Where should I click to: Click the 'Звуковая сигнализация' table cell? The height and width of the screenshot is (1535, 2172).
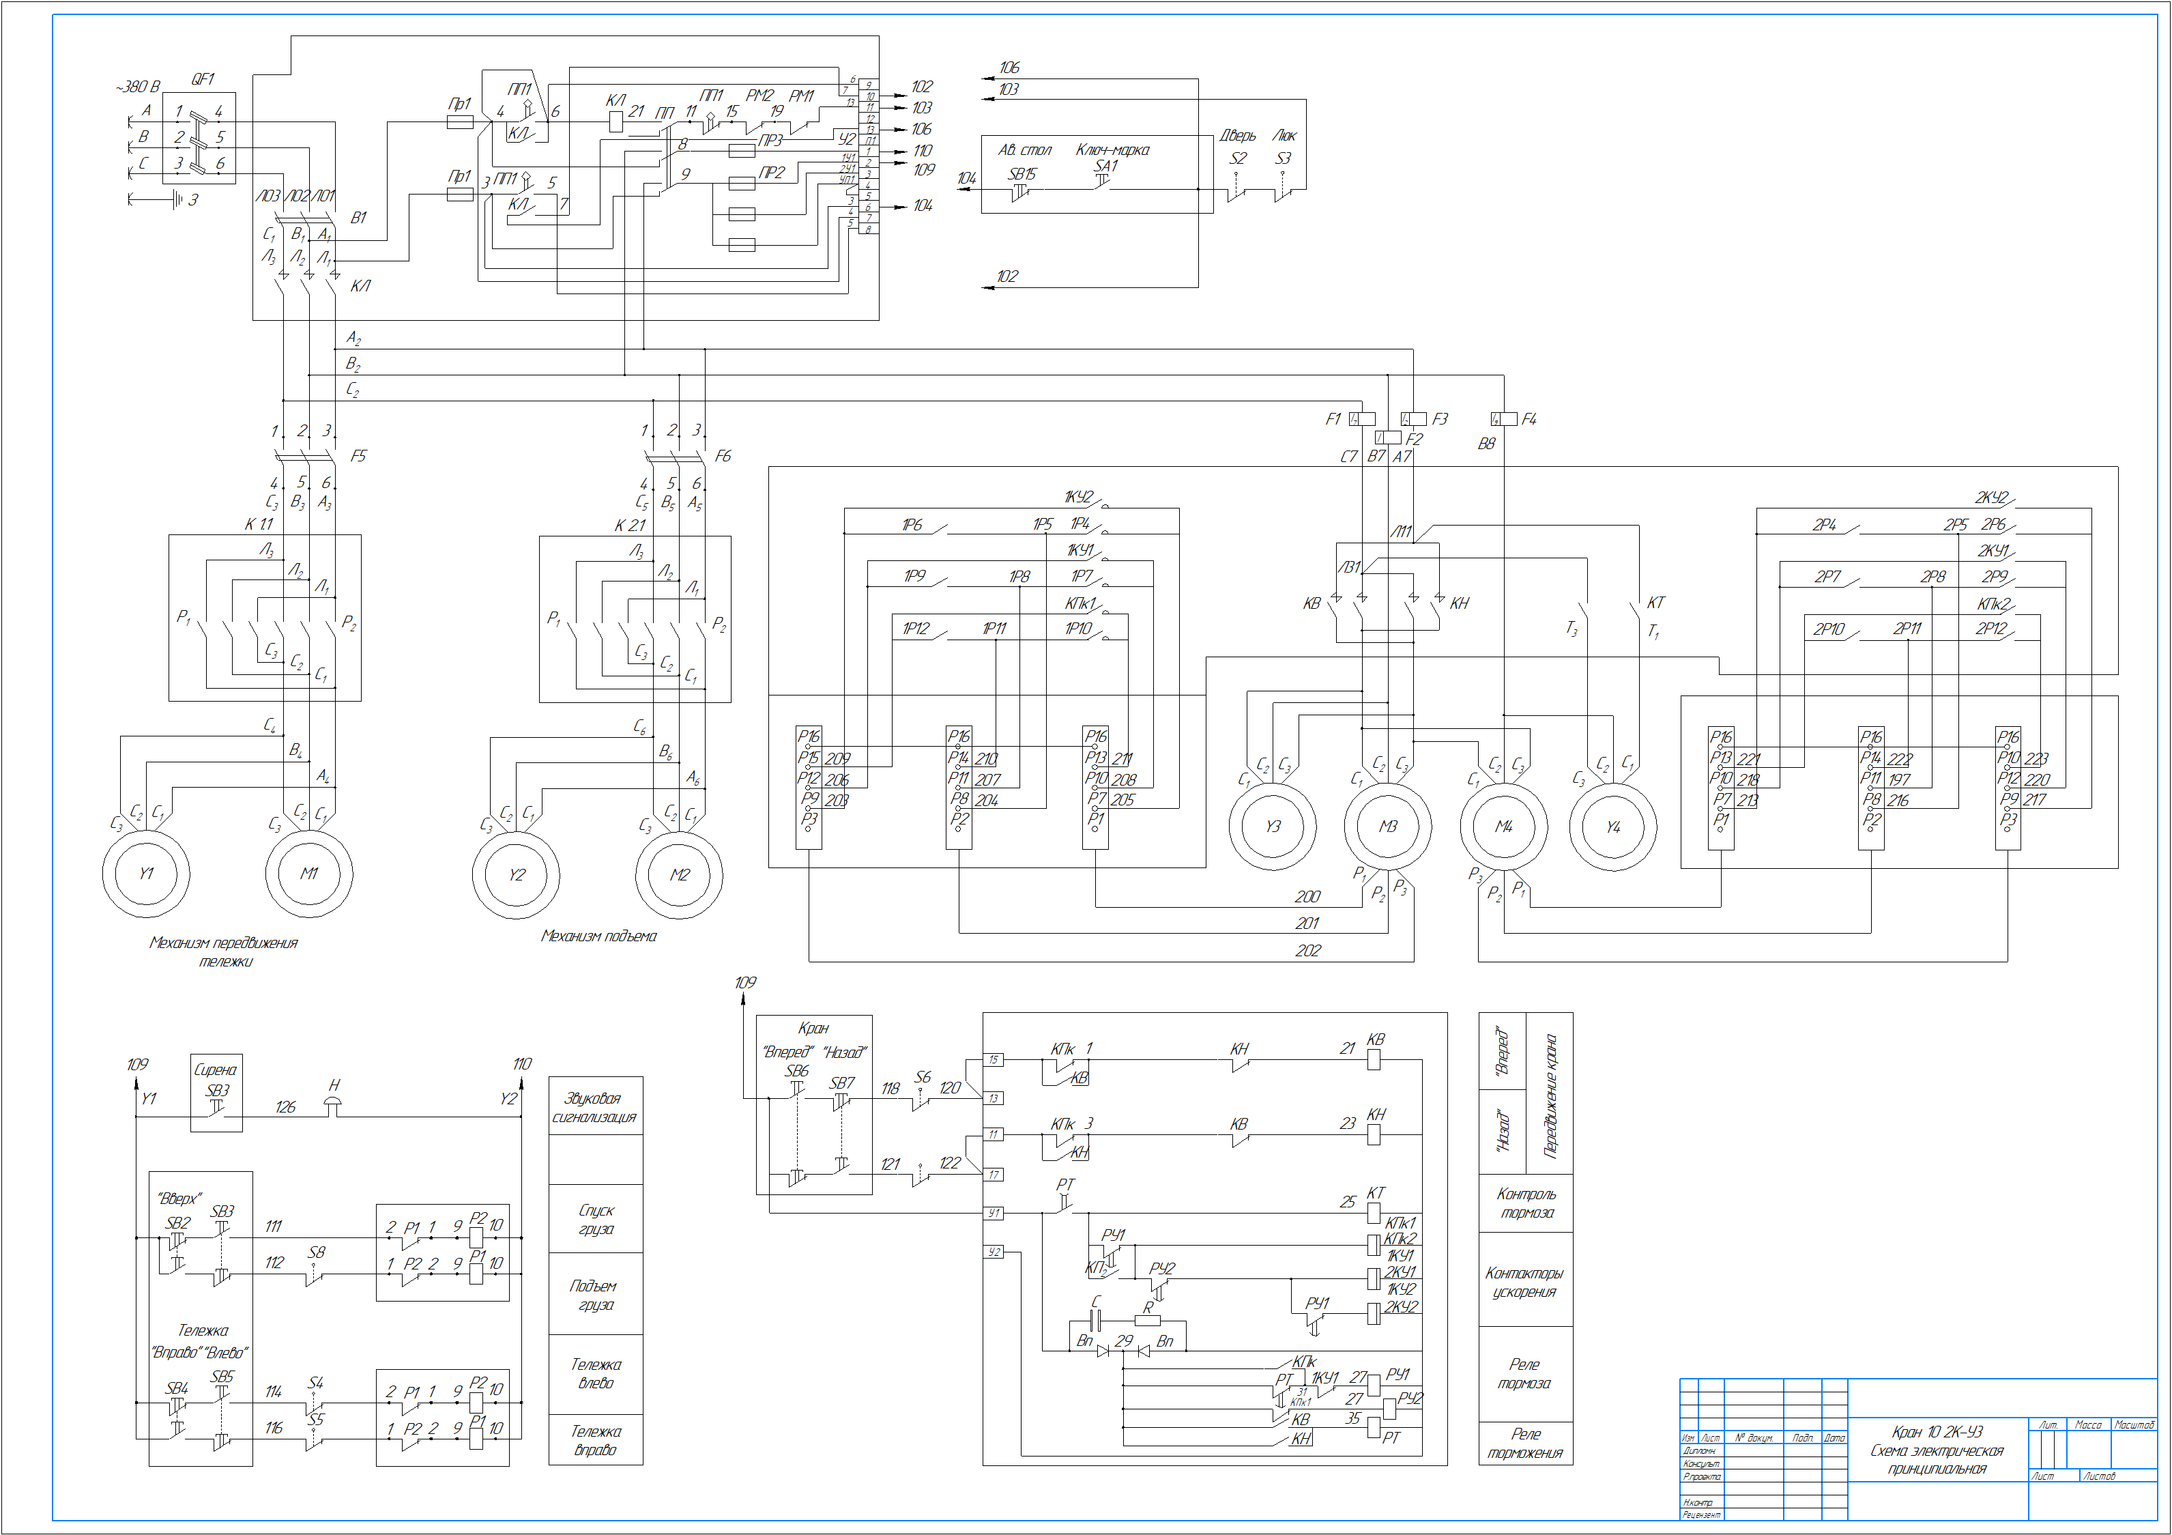[595, 1107]
